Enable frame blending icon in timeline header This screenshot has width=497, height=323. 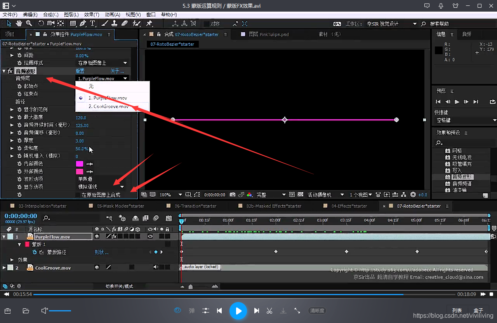pyautogui.click(x=146, y=218)
